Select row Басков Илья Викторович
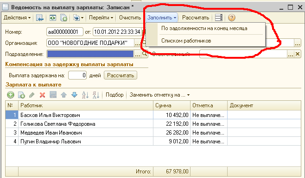The image size is (305, 178). (86, 115)
